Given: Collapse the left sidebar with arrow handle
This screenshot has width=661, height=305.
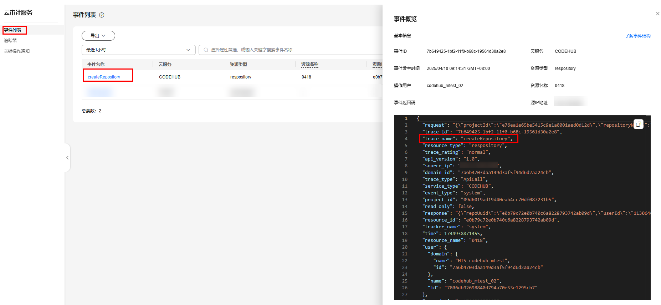Looking at the screenshot, I should pyautogui.click(x=67, y=158).
